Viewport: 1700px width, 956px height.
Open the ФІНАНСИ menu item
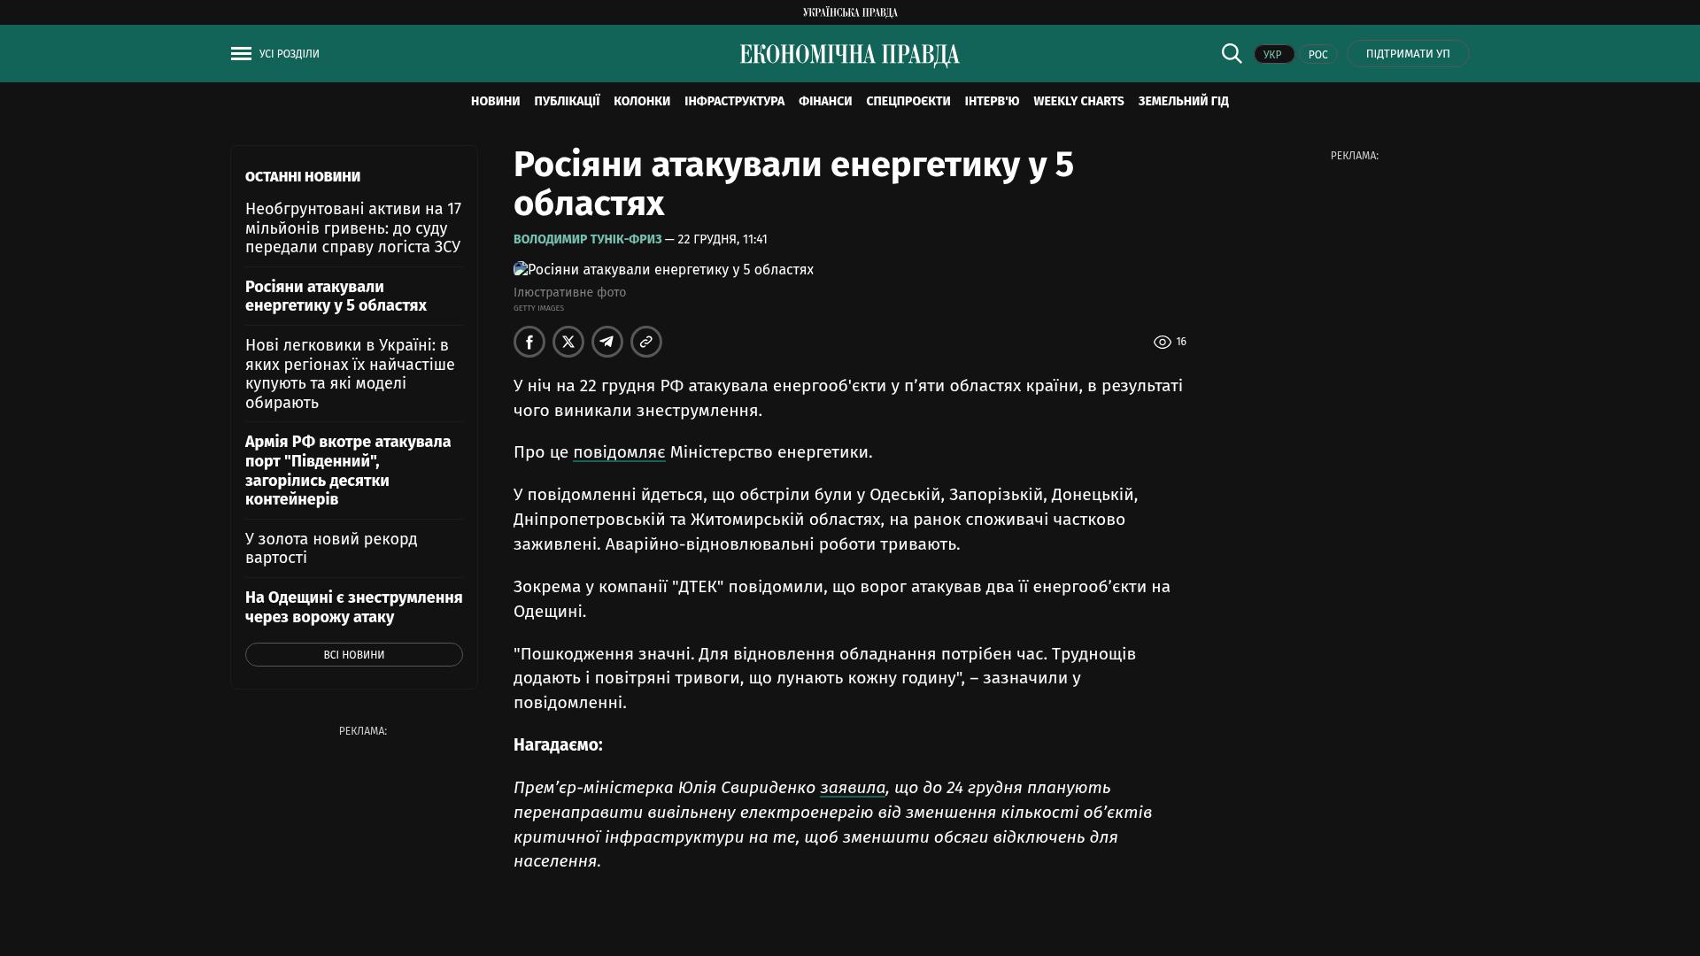click(824, 102)
